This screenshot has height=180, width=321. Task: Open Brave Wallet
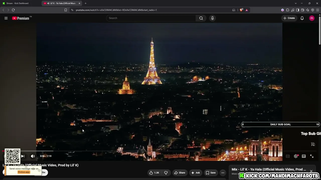click(x=302, y=10)
